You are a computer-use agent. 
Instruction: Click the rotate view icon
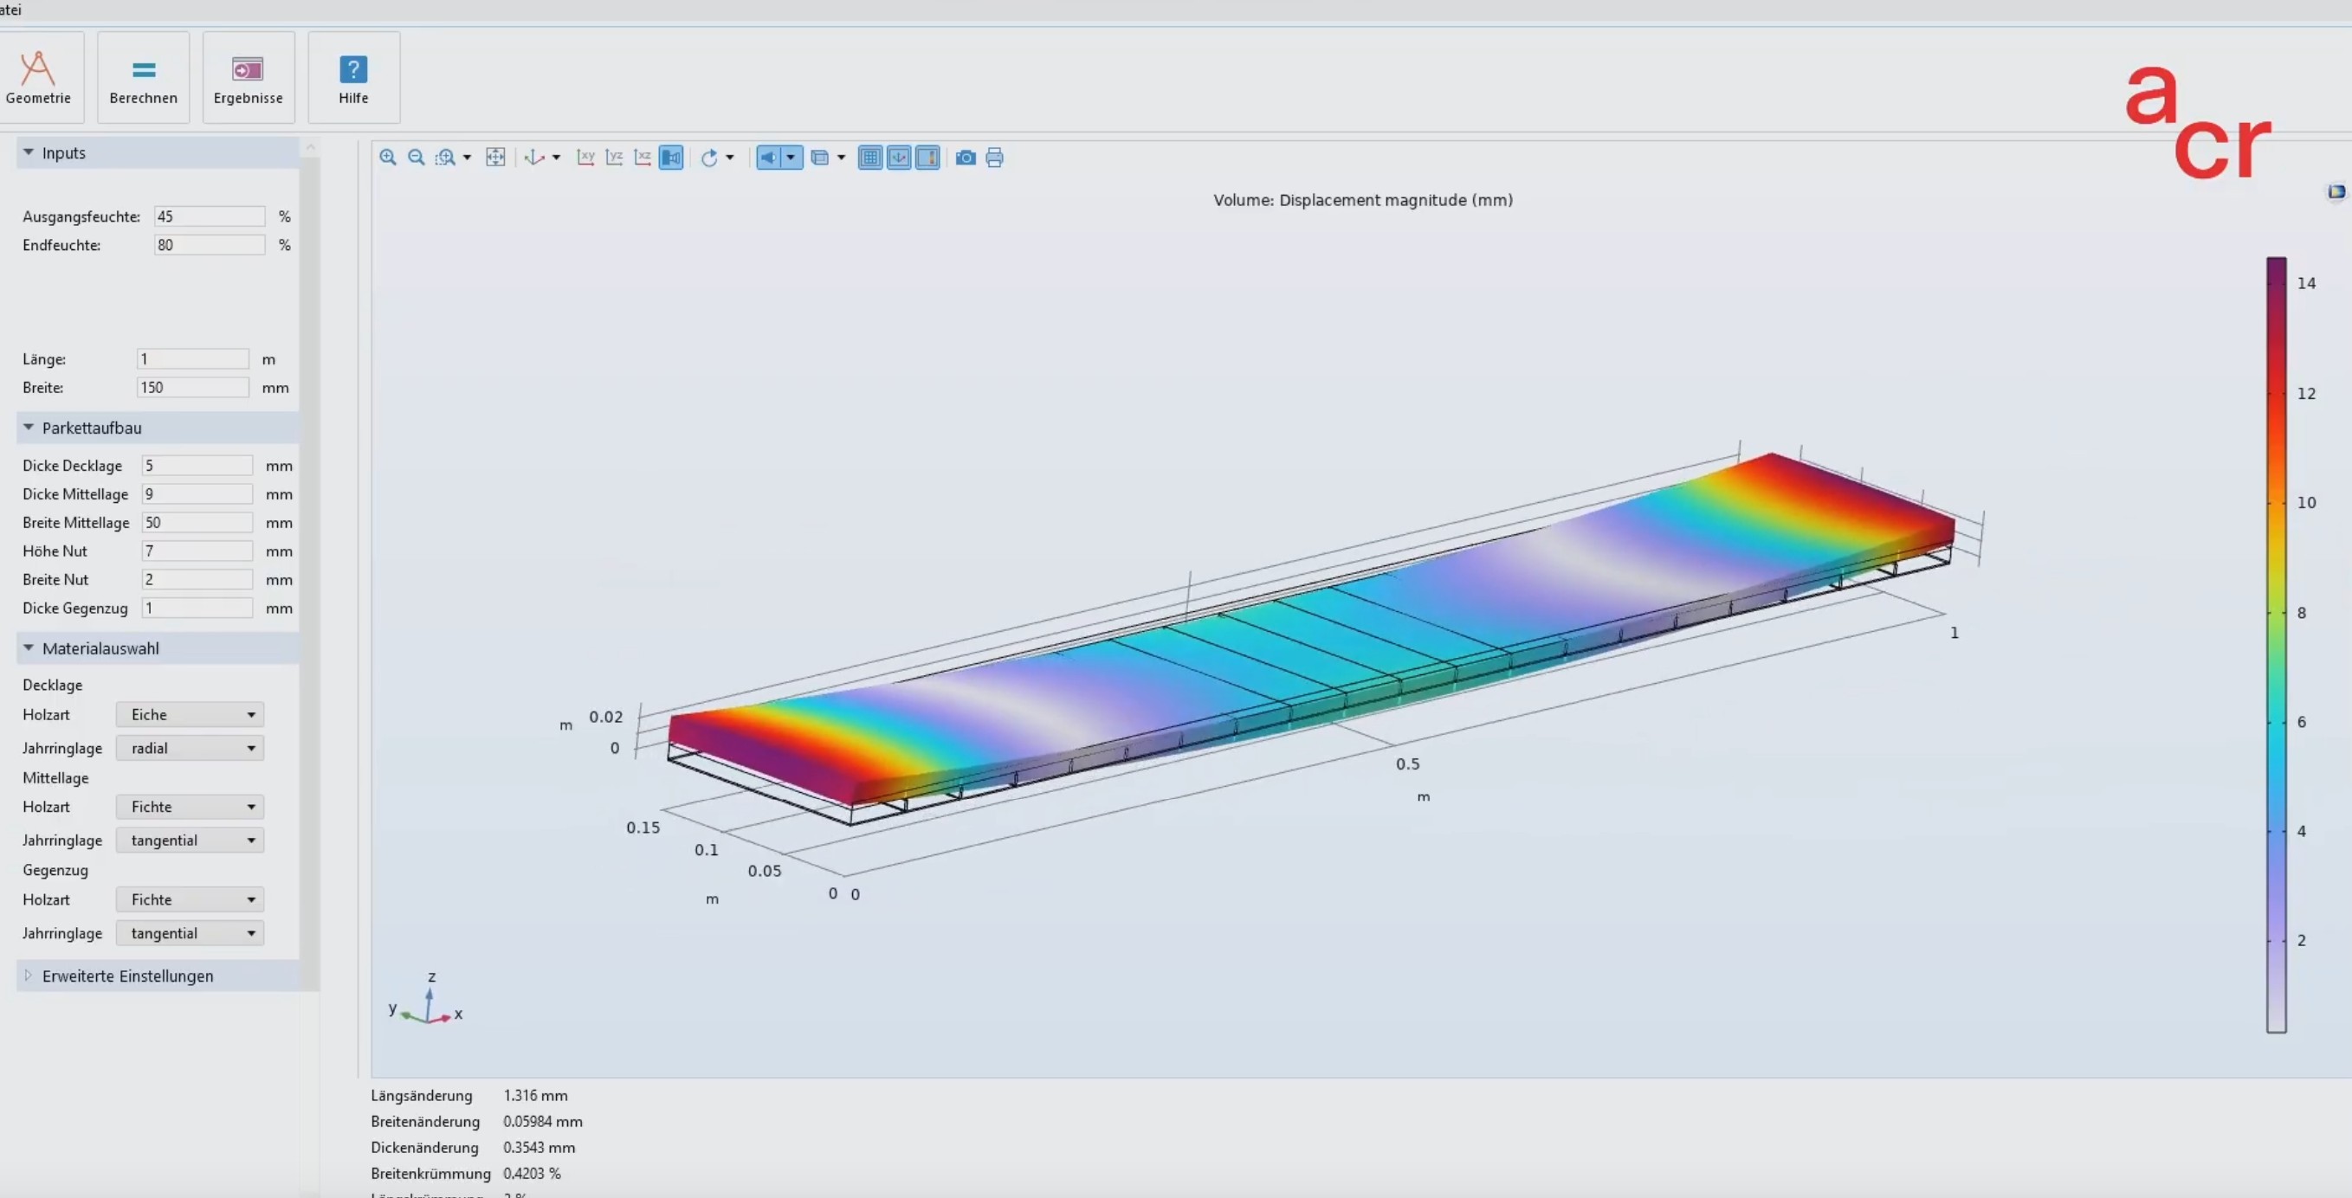pyautogui.click(x=709, y=158)
